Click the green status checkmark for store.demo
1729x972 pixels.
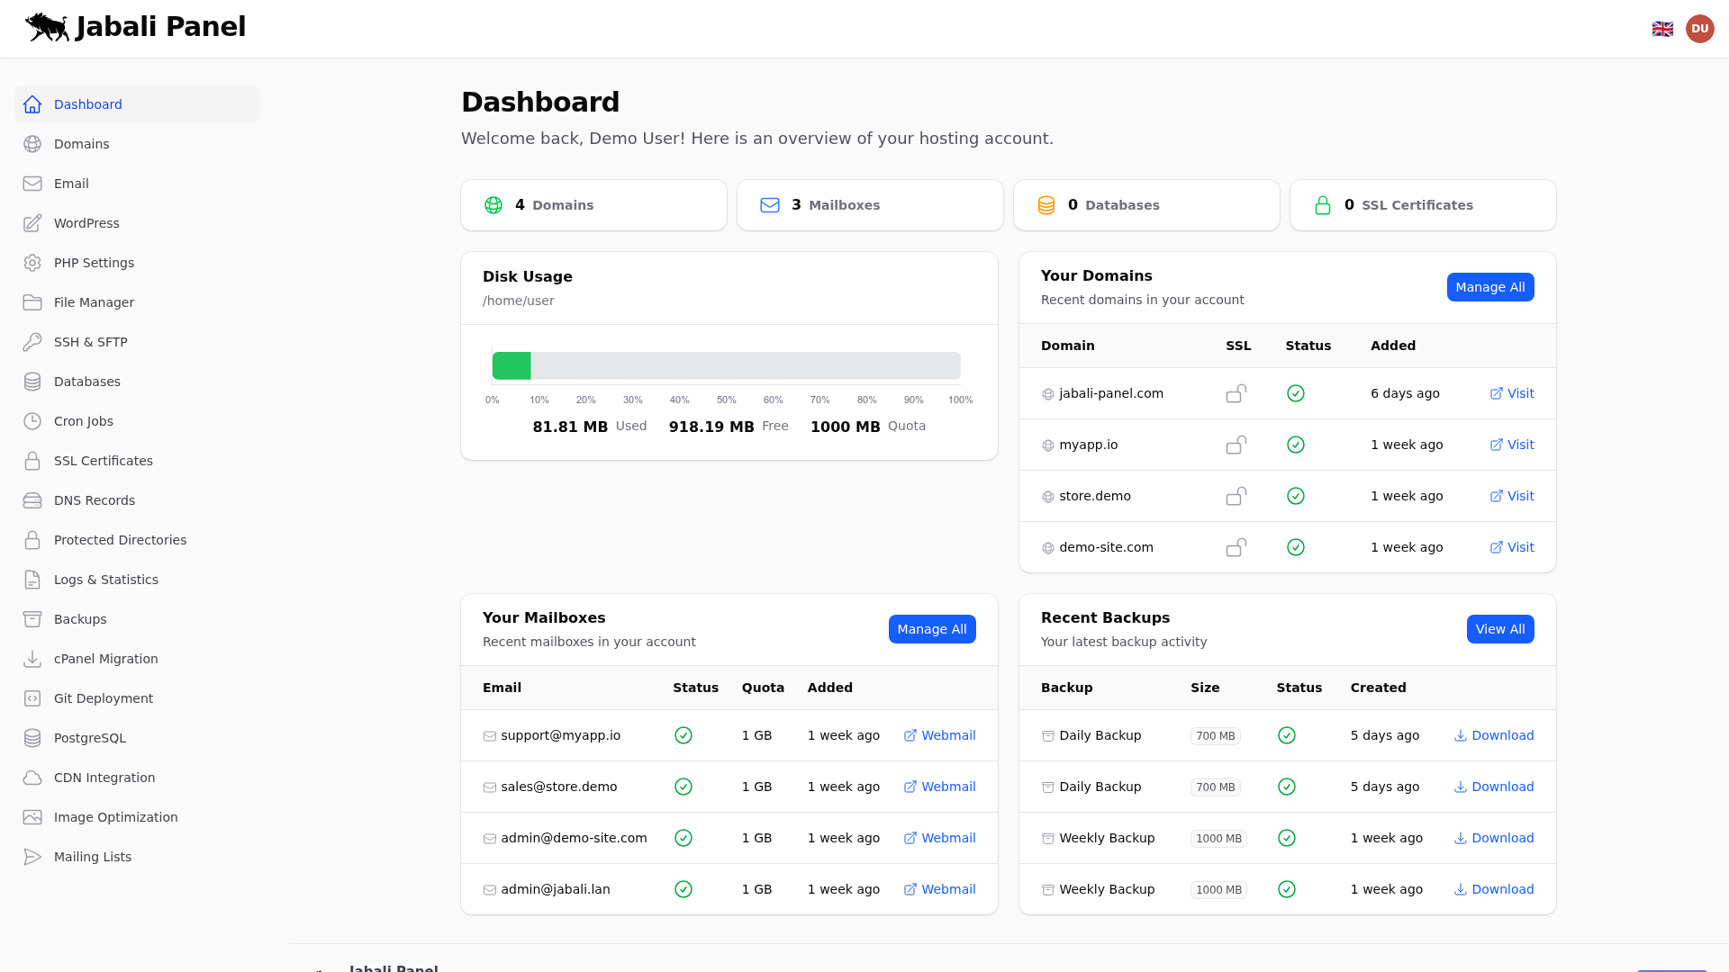pyautogui.click(x=1296, y=496)
